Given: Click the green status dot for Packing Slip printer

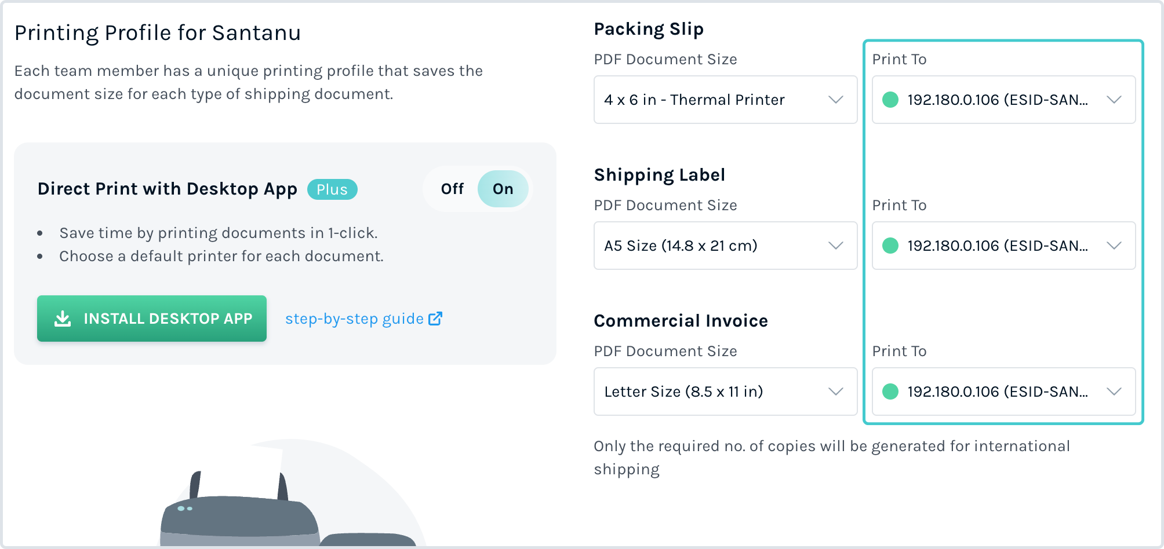Looking at the screenshot, I should 890,100.
